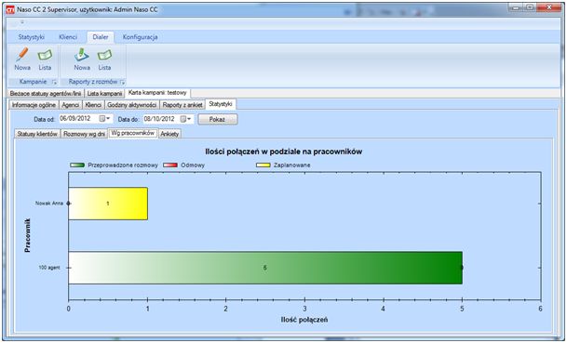Screen dimensions: 567x343
Task: Click the Raporty z rozmów group launcher icon
Action: point(122,82)
